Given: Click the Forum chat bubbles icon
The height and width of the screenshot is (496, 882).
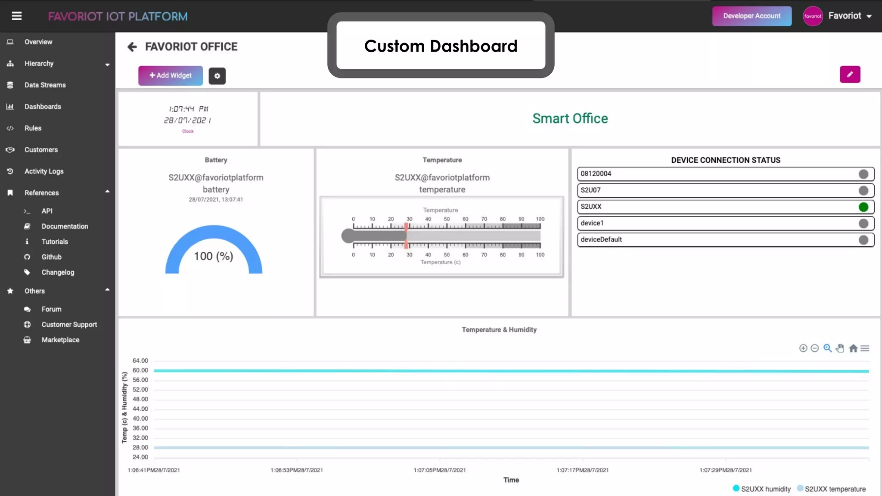Looking at the screenshot, I should 27,309.
